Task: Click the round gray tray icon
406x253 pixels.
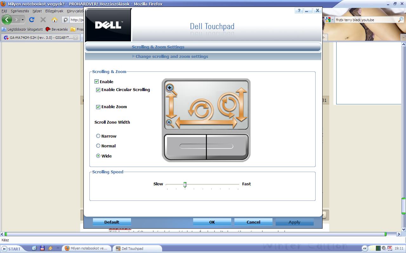Action: (384, 249)
